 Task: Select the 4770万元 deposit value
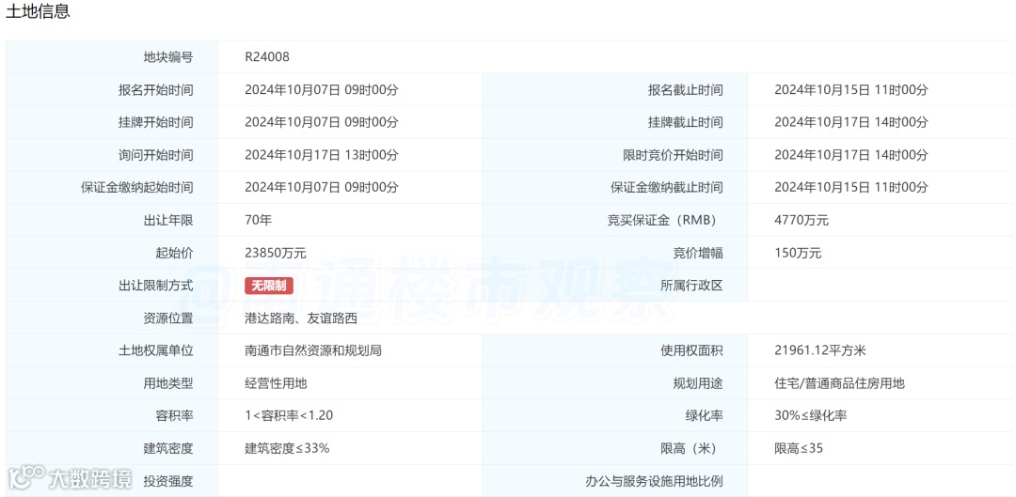point(802,220)
